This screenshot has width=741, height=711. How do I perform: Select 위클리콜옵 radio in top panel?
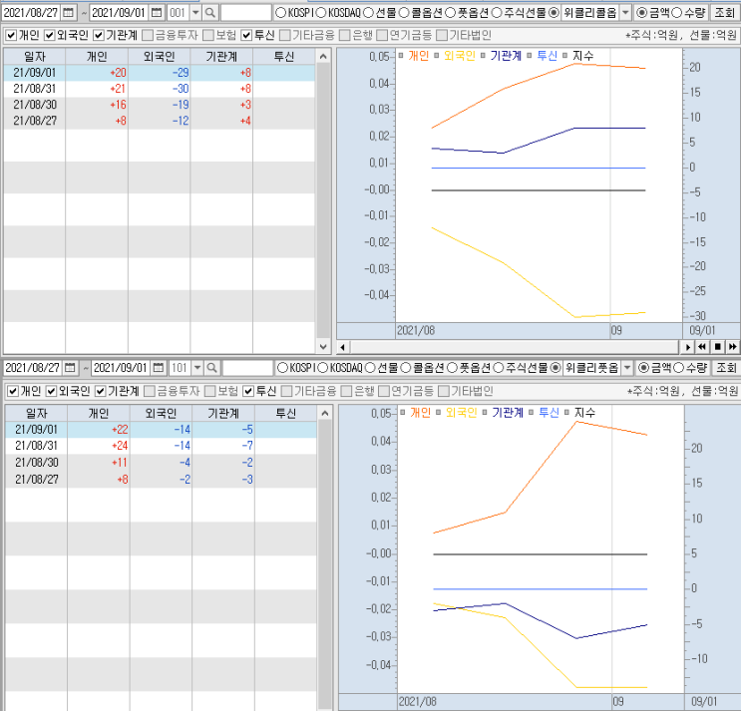[x=554, y=13]
